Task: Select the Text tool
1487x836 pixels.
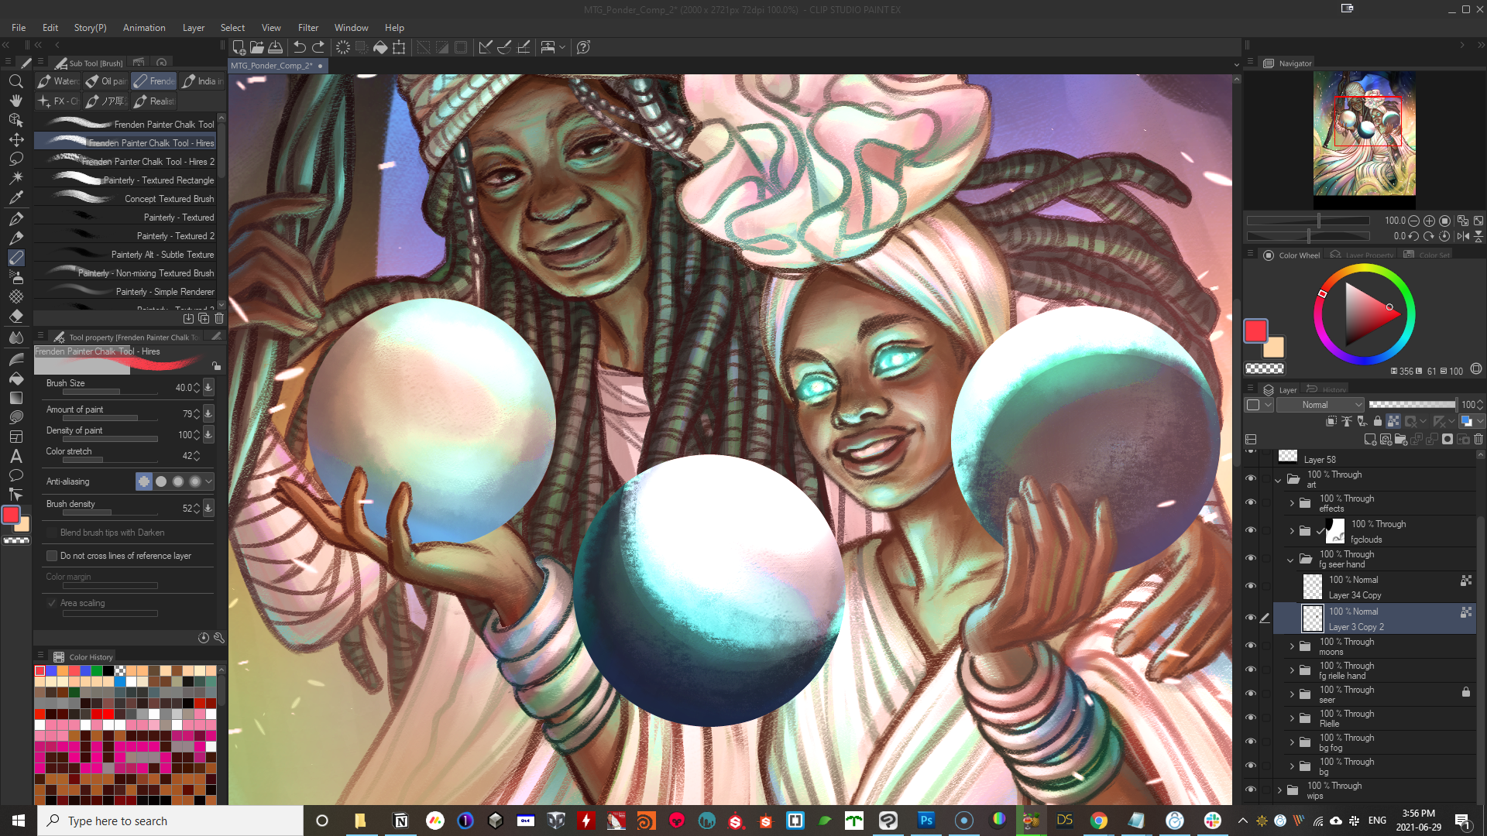Action: point(15,456)
